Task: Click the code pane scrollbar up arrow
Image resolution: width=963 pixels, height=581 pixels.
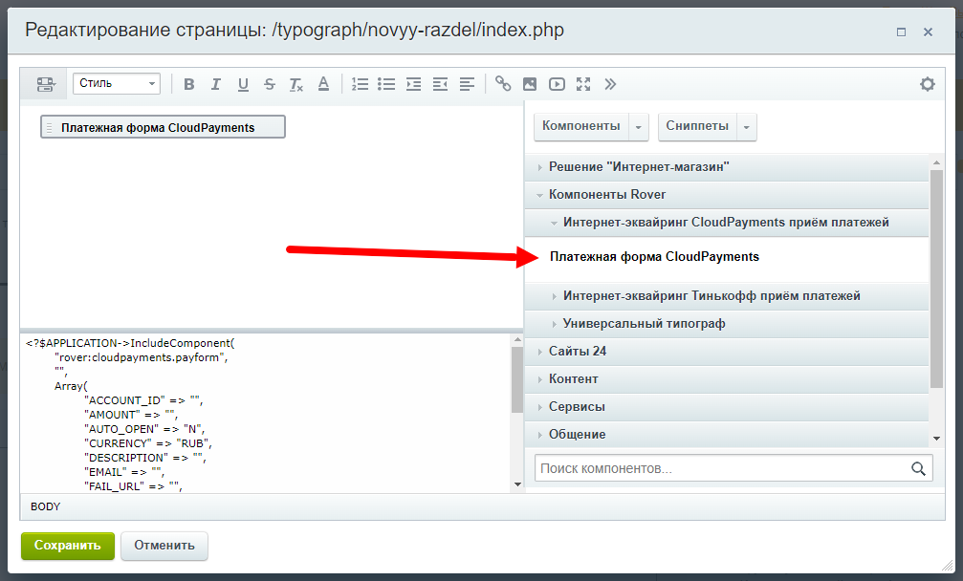Action: pos(517,339)
